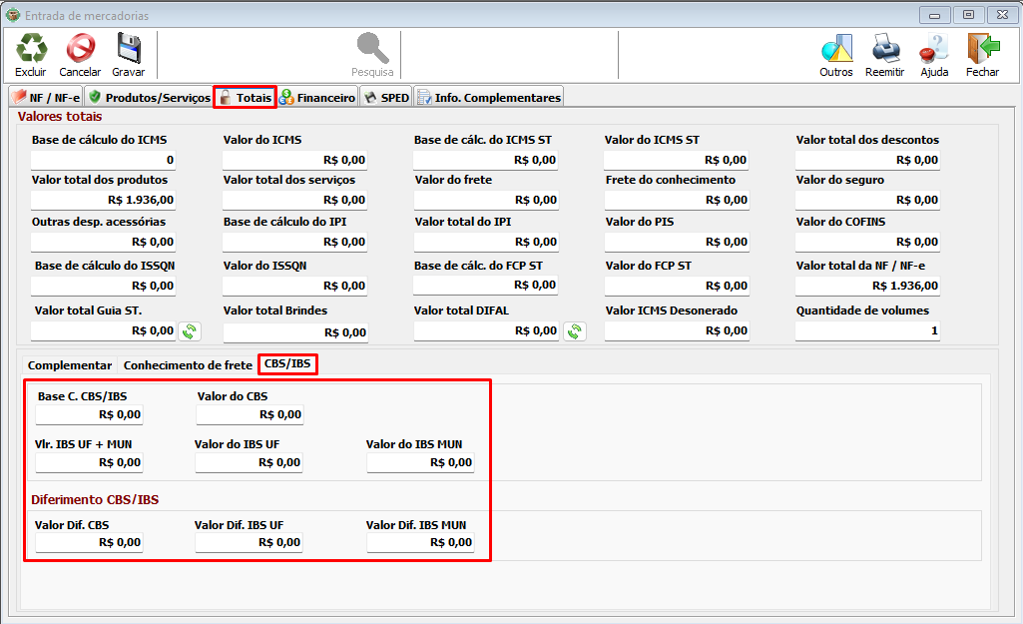Click the Pesquisa magnifier icon
The width and height of the screenshot is (1023, 624).
(372, 49)
